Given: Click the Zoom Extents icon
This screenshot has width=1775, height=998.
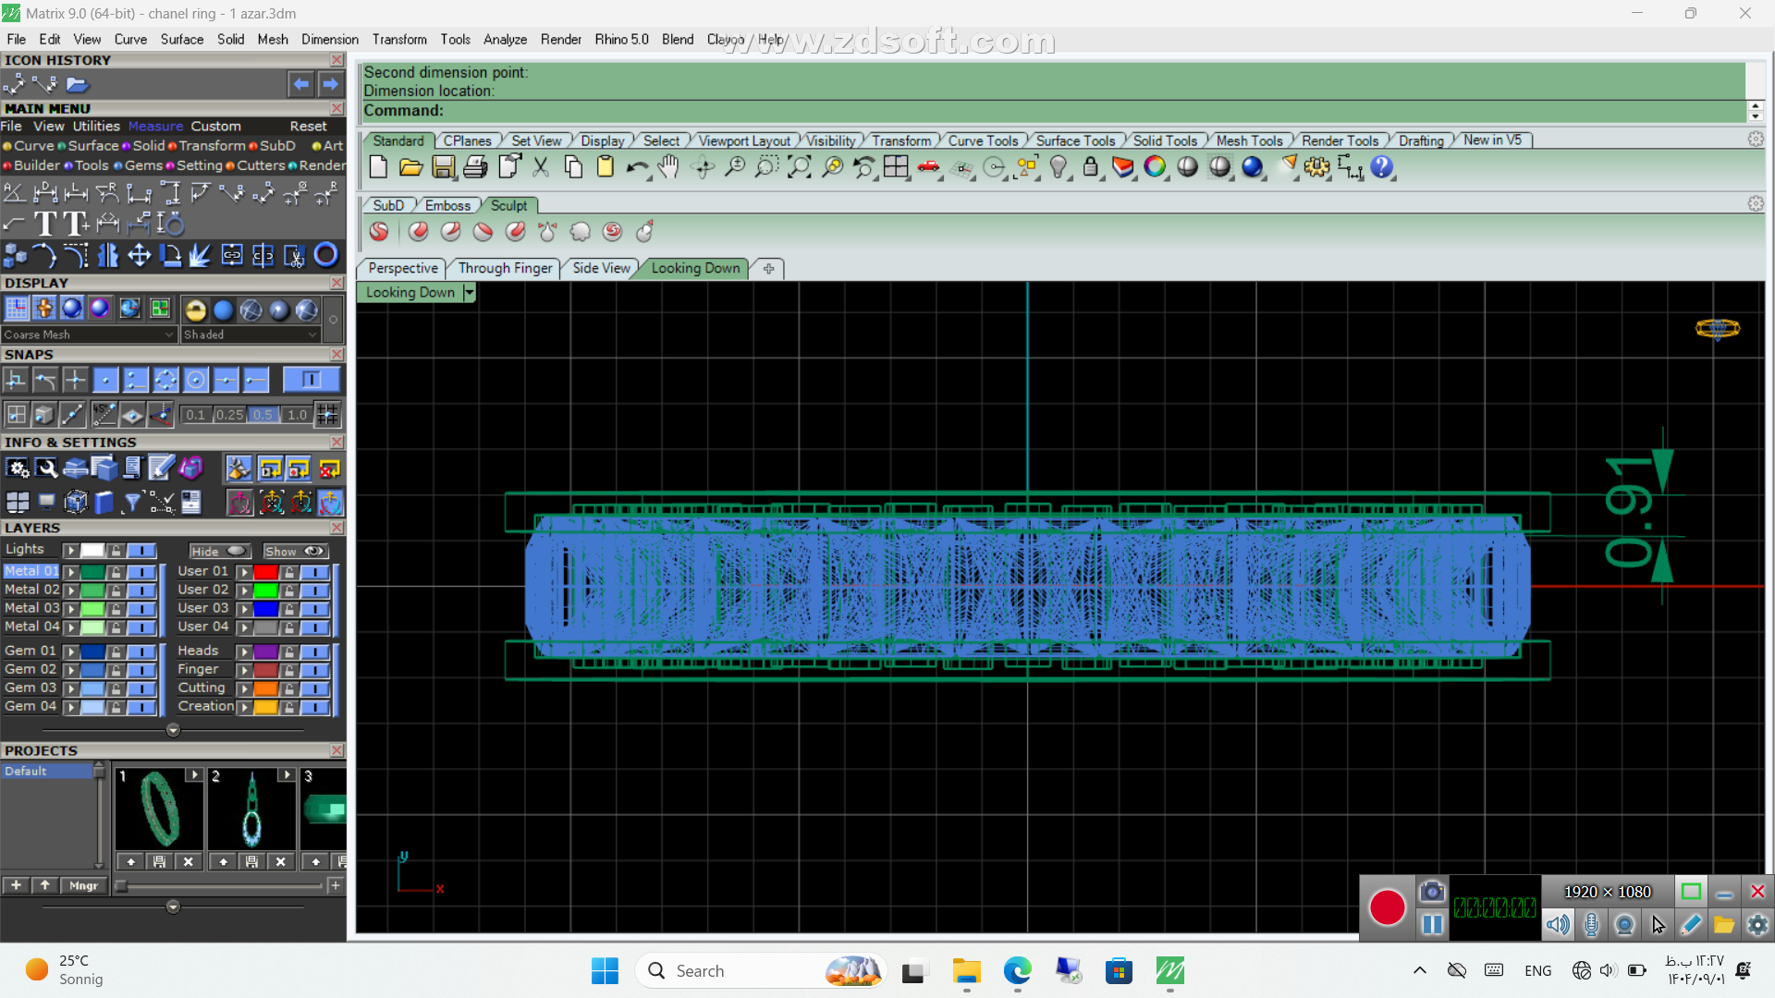Looking at the screenshot, I should tap(799, 167).
